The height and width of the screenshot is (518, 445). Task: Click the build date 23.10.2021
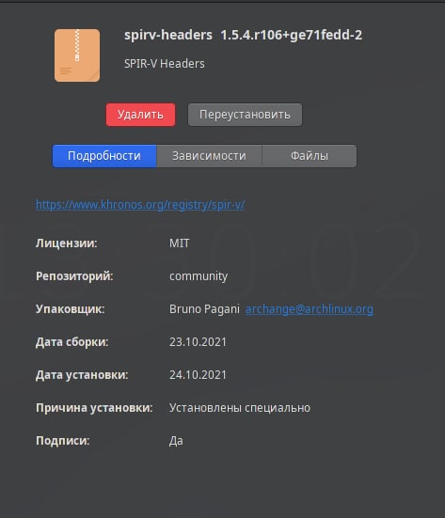click(x=198, y=342)
